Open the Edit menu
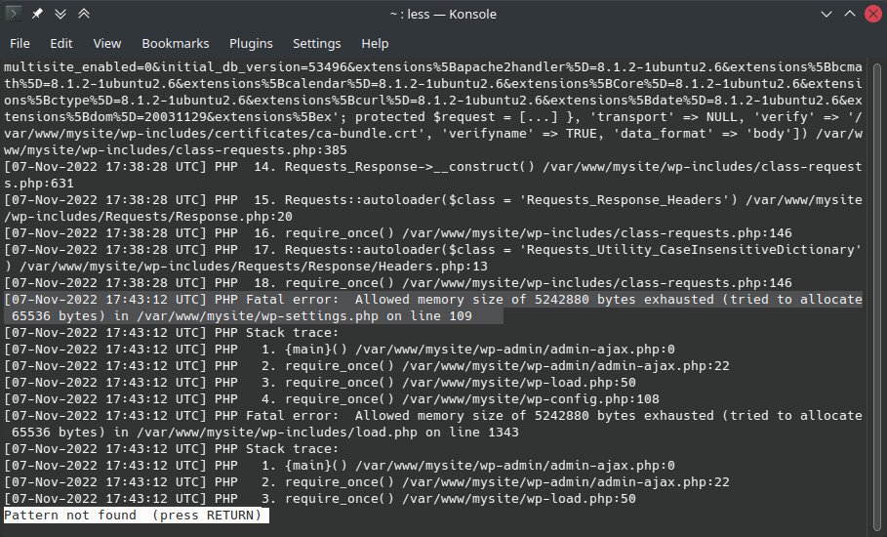The height and width of the screenshot is (537, 887). [x=61, y=44]
